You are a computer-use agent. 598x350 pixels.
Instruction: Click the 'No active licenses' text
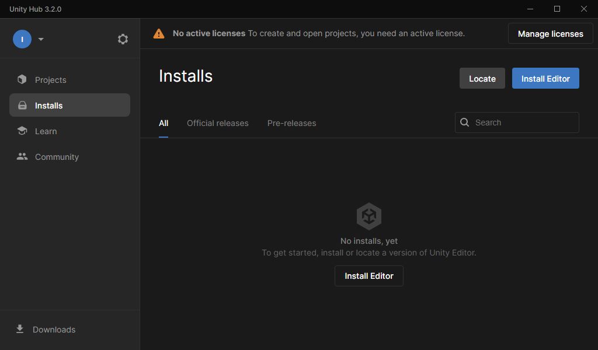209,33
